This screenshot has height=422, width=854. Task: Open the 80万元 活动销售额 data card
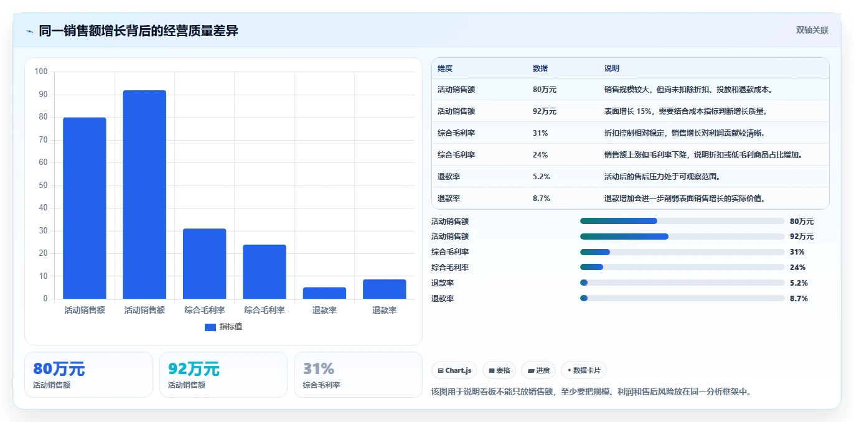point(88,375)
